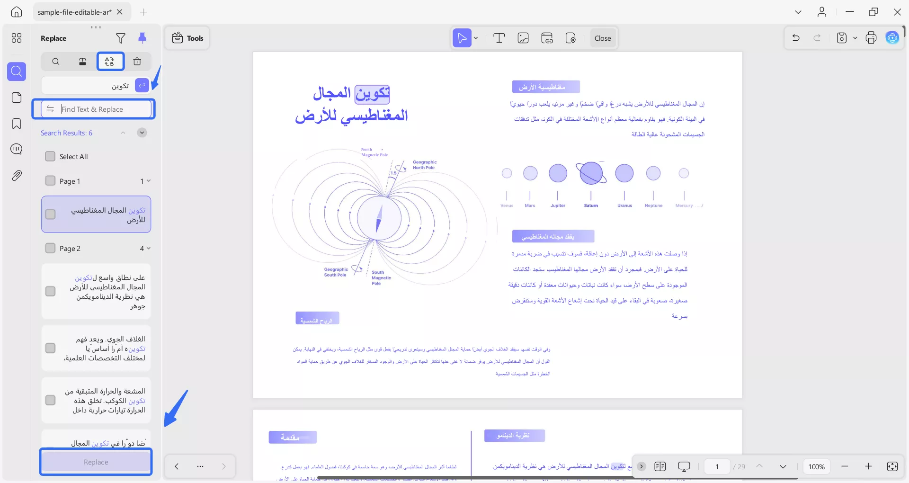Close the current editing mode
The height and width of the screenshot is (483, 909).
(x=602, y=38)
